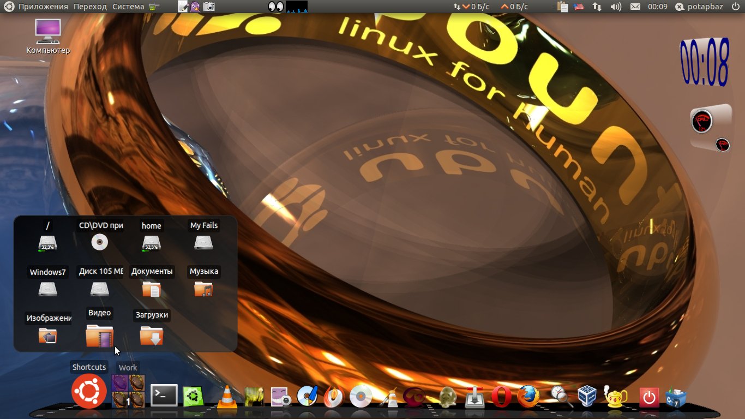Open the Work workspace switcher in the dock

pos(128,391)
